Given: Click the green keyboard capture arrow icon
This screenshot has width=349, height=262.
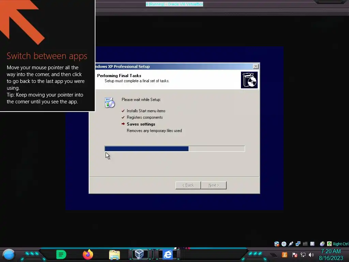Looking at the screenshot, I should pyautogui.click(x=329, y=244).
